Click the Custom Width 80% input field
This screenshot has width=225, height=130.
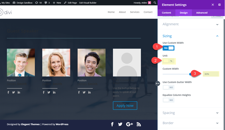pos(211,74)
